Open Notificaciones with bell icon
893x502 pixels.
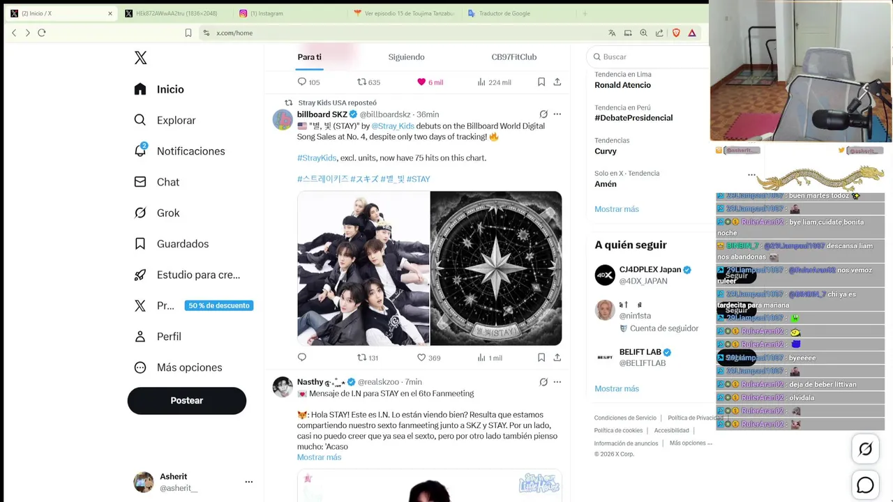coord(180,151)
